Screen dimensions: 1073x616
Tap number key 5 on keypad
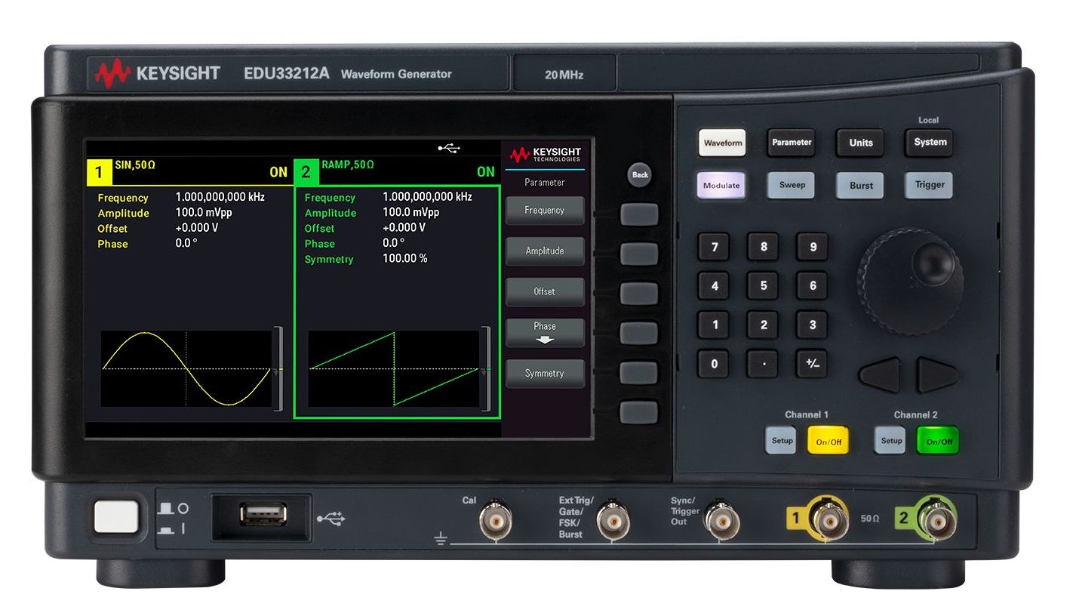tap(764, 286)
